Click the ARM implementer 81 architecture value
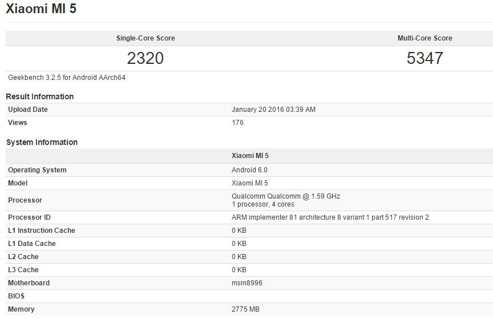 [330, 217]
